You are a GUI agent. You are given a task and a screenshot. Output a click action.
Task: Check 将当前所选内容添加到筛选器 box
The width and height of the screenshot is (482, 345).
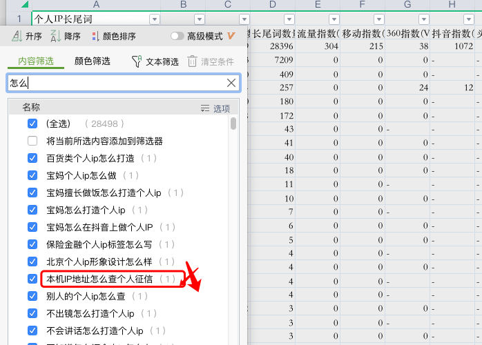pyautogui.click(x=32, y=141)
